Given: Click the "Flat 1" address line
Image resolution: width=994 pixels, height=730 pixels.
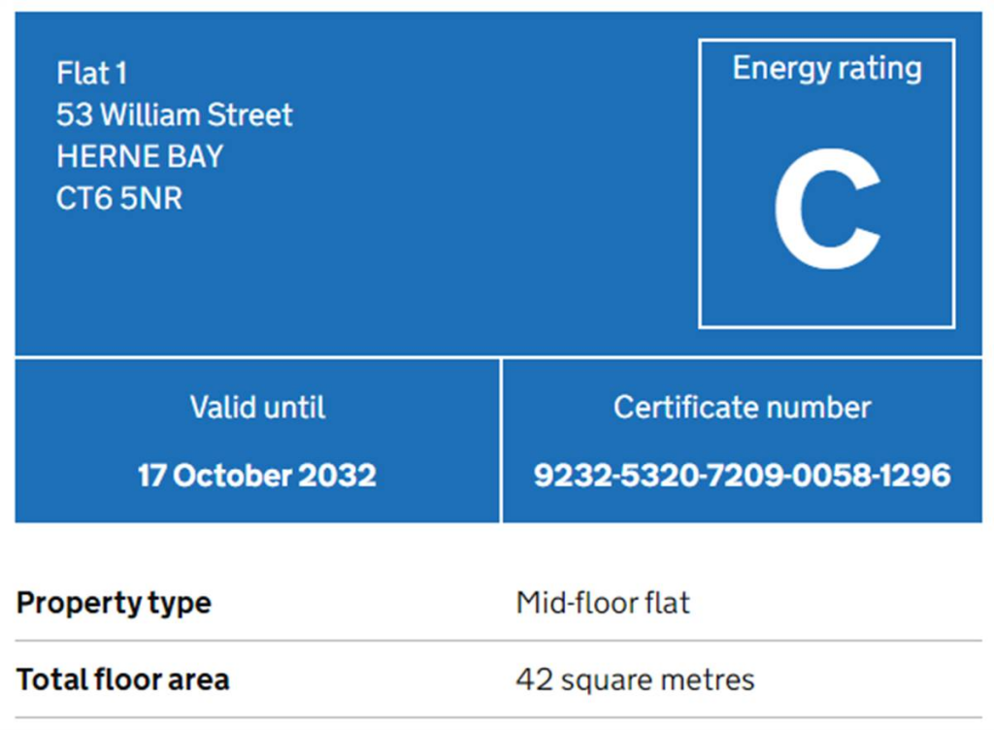Looking at the screenshot, I should [91, 73].
